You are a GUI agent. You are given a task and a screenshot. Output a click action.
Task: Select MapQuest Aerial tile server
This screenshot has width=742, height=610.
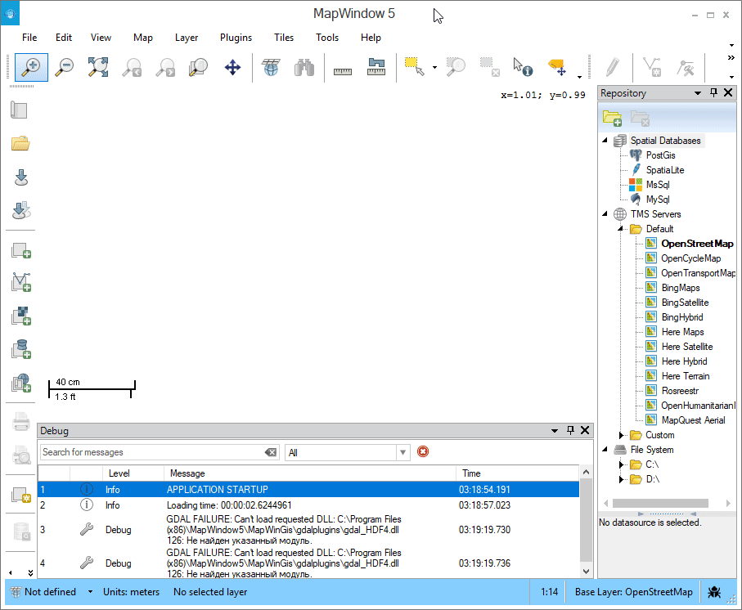693,420
